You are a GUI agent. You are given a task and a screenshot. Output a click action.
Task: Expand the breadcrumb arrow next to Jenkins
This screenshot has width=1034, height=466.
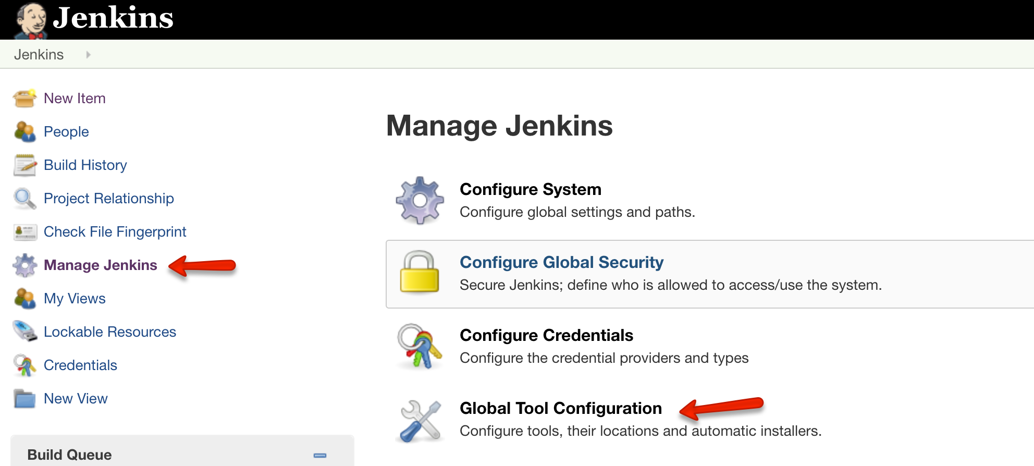tap(88, 55)
